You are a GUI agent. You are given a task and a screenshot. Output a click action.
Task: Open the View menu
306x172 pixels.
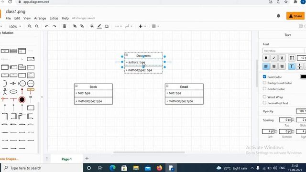(27, 18)
